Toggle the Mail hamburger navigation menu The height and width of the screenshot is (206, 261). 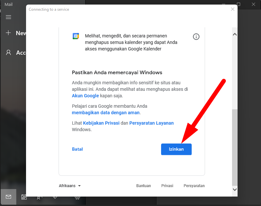(8, 17)
